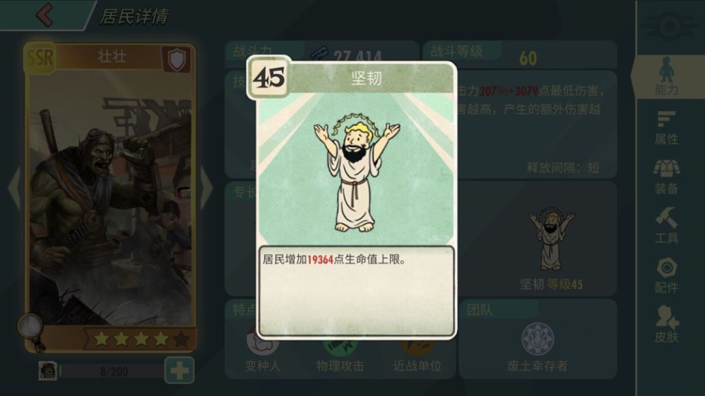The image size is (705, 396).
Task: Show the previous resident with left arrow
Action: tap(14, 187)
